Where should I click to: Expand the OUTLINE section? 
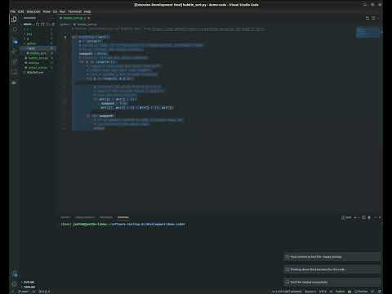click(29, 283)
